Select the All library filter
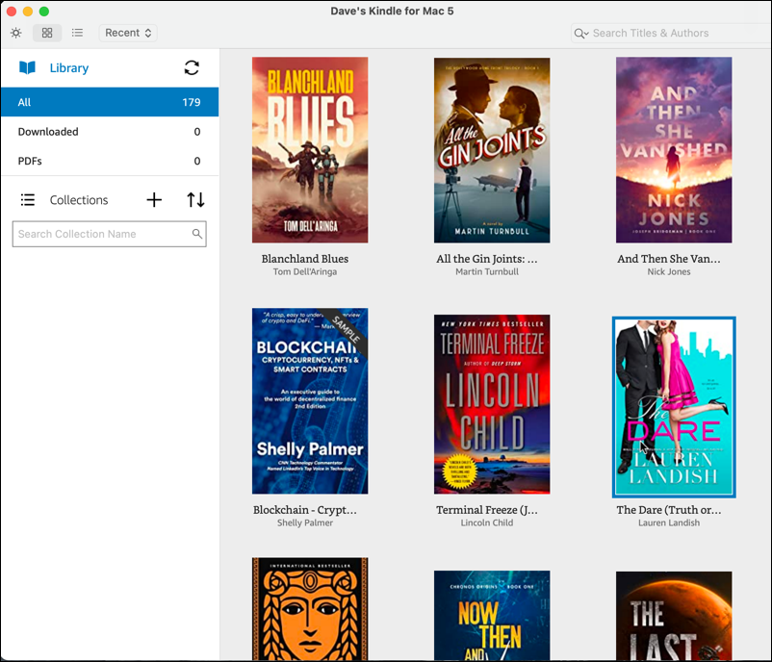Image resolution: width=772 pixels, height=662 pixels. 110,102
